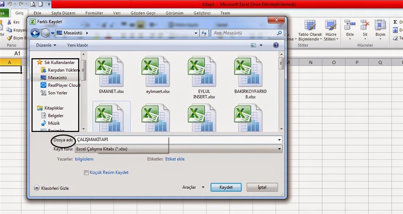Click the Biçim cells icon in ribbon

coord(380,25)
